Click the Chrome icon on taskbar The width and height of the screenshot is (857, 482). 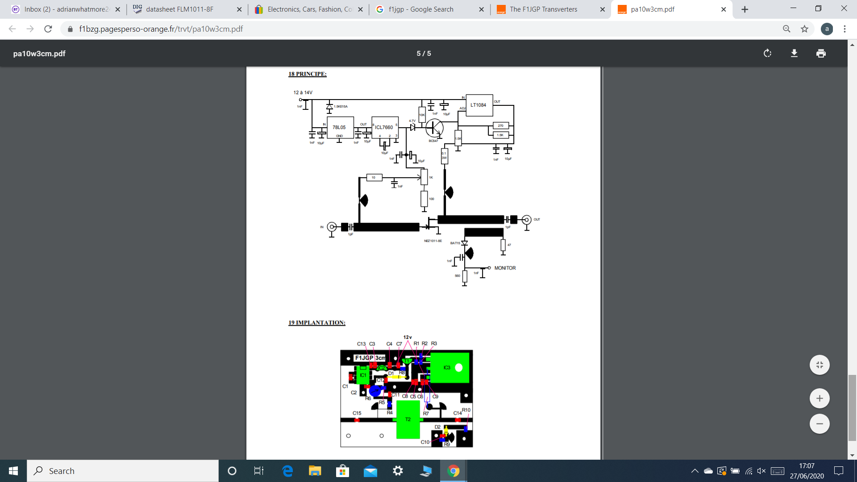click(x=453, y=471)
